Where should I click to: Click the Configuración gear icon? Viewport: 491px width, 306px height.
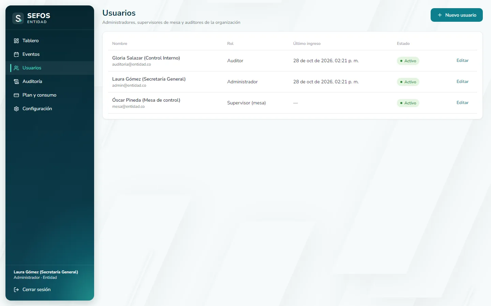coord(16,109)
